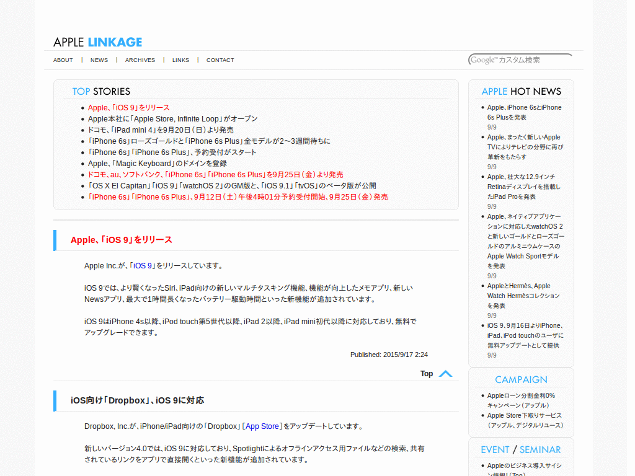
Task: Click the CAMPAIGN sidebar heading
Action: 521,380
